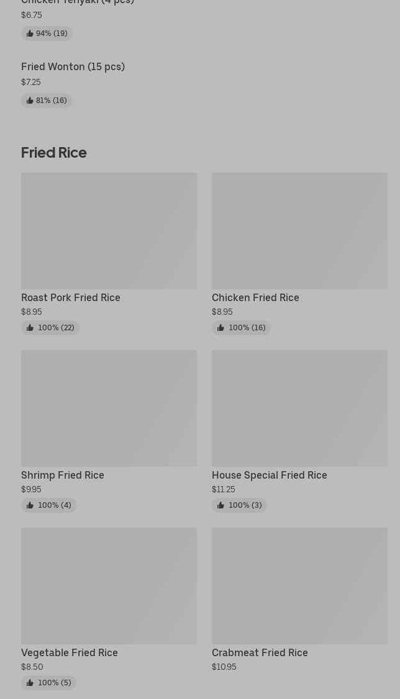This screenshot has height=699, width=400.
Task: Open the Chicken Fried Rice image
Action: [x=299, y=231]
